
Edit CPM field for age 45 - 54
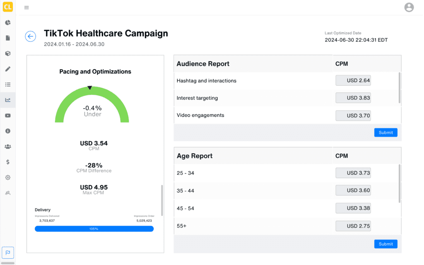point(353,208)
